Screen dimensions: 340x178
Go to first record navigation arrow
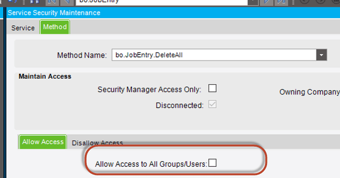point(52,2)
